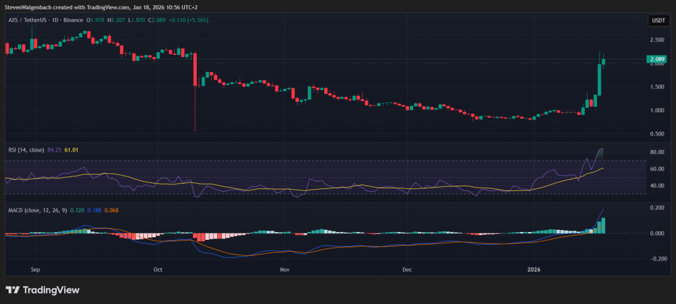The height and width of the screenshot is (304, 676).
Task: Click the 1.500 price axis label
Action: (x=658, y=87)
